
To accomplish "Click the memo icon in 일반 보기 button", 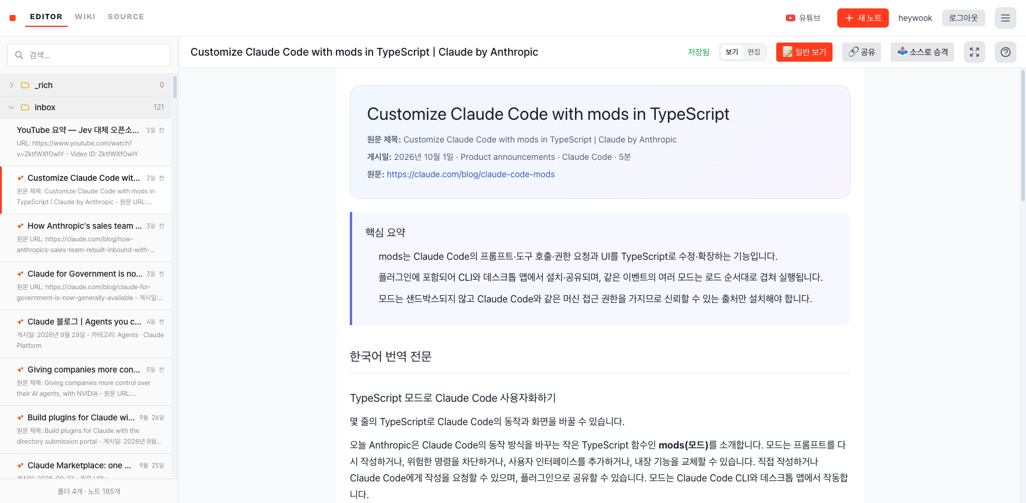I will (788, 52).
